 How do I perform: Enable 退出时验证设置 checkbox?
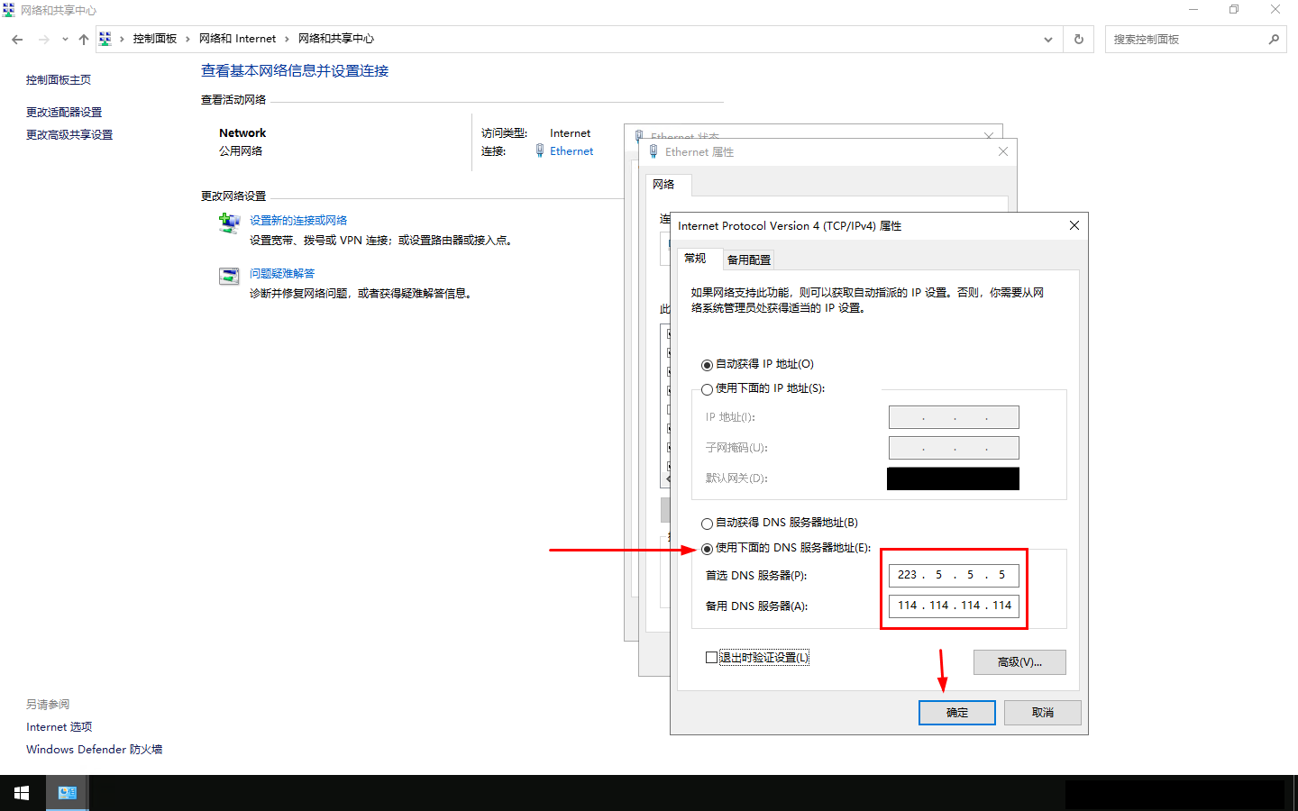[711, 658]
